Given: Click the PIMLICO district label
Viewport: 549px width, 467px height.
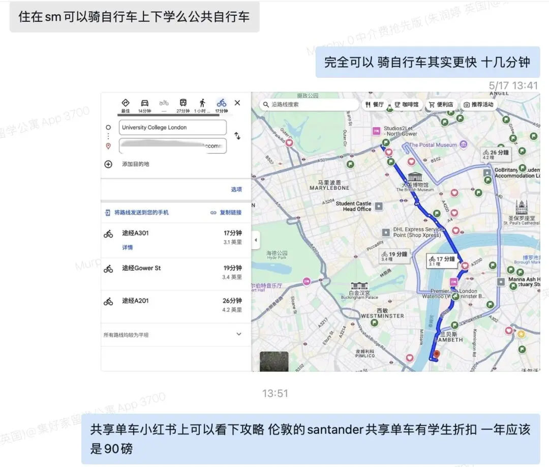Looking at the screenshot, I should 365,354.
